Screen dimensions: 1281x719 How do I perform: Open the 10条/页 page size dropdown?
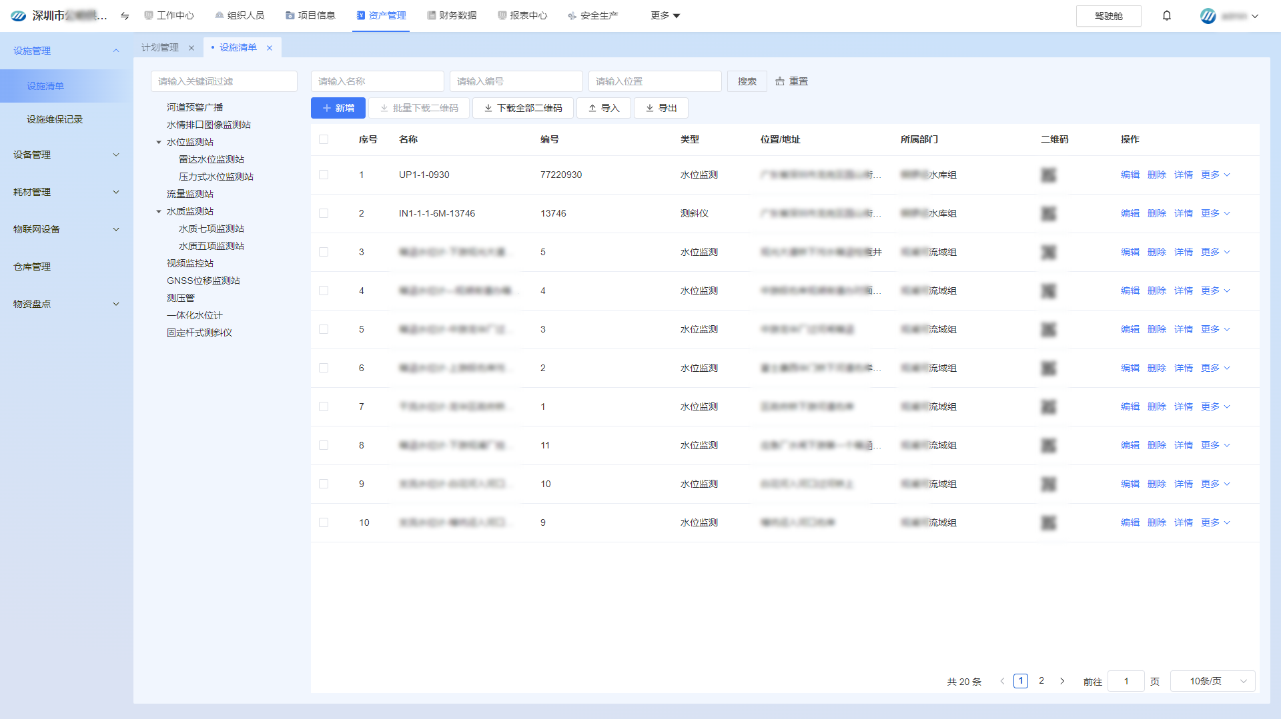pos(1212,681)
